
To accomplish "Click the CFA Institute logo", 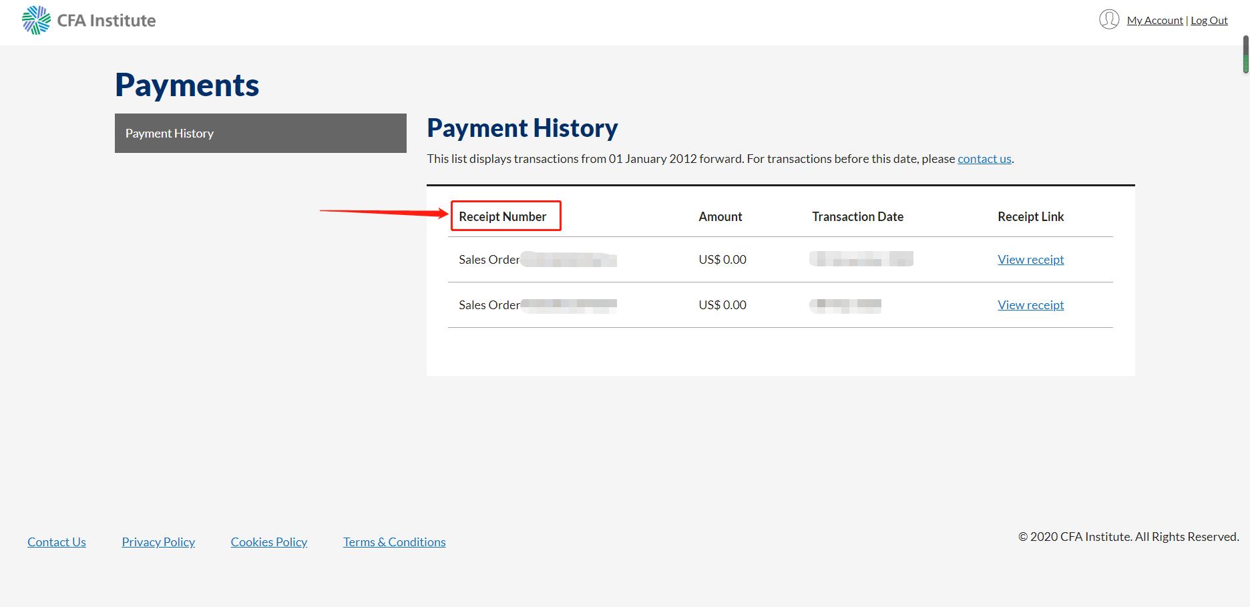I will coord(89,20).
